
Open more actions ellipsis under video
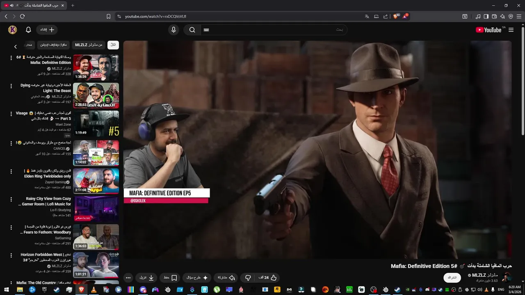pos(128,277)
